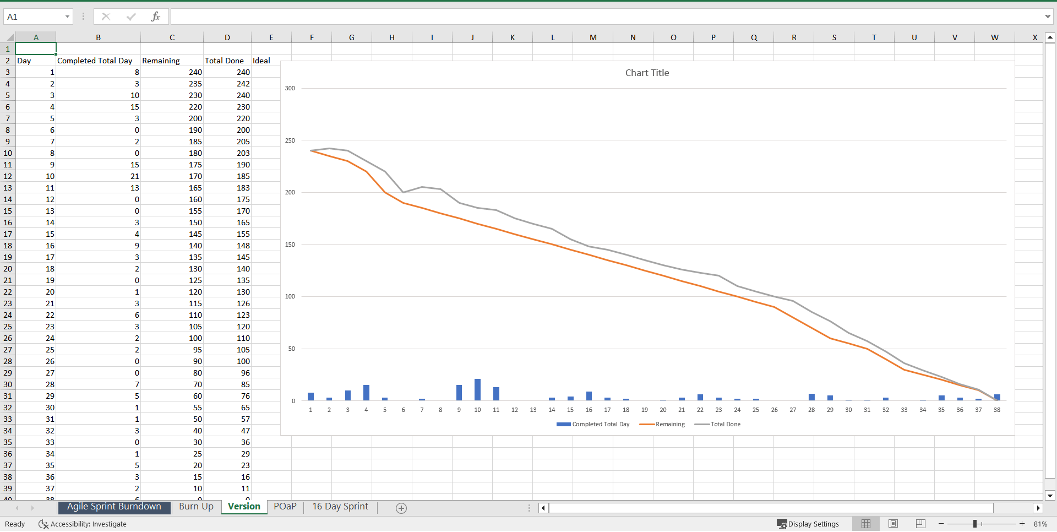1057x532 pixels.
Task: Open the 16 Day Sprint sheet
Action: [x=340, y=507]
